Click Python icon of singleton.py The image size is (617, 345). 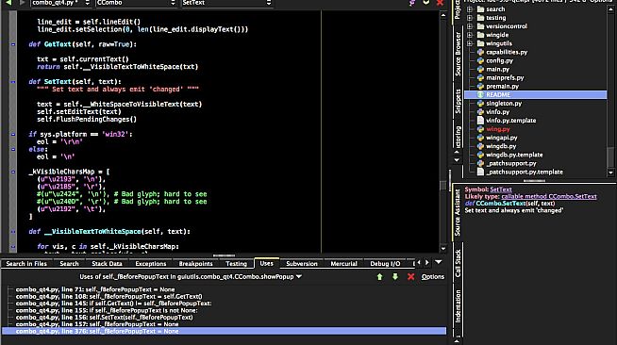tap(480, 104)
